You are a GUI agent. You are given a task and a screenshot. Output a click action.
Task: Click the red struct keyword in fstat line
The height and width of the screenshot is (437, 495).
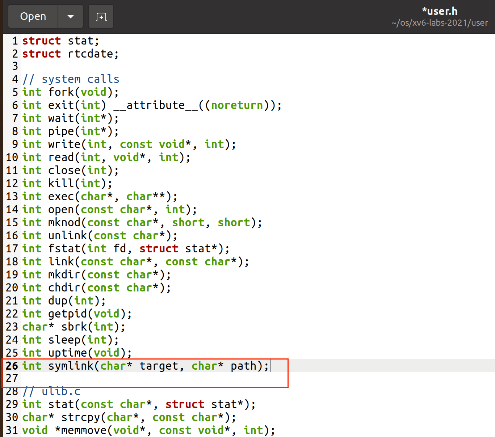pyautogui.click(x=159, y=249)
